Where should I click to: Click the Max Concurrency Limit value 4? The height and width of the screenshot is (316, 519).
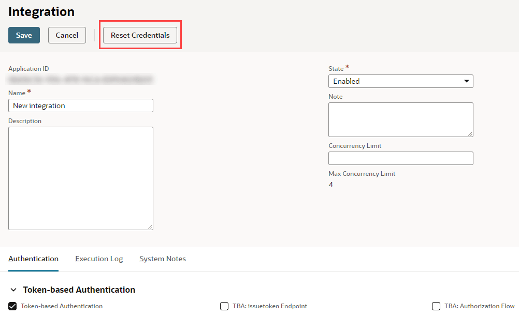(330, 185)
